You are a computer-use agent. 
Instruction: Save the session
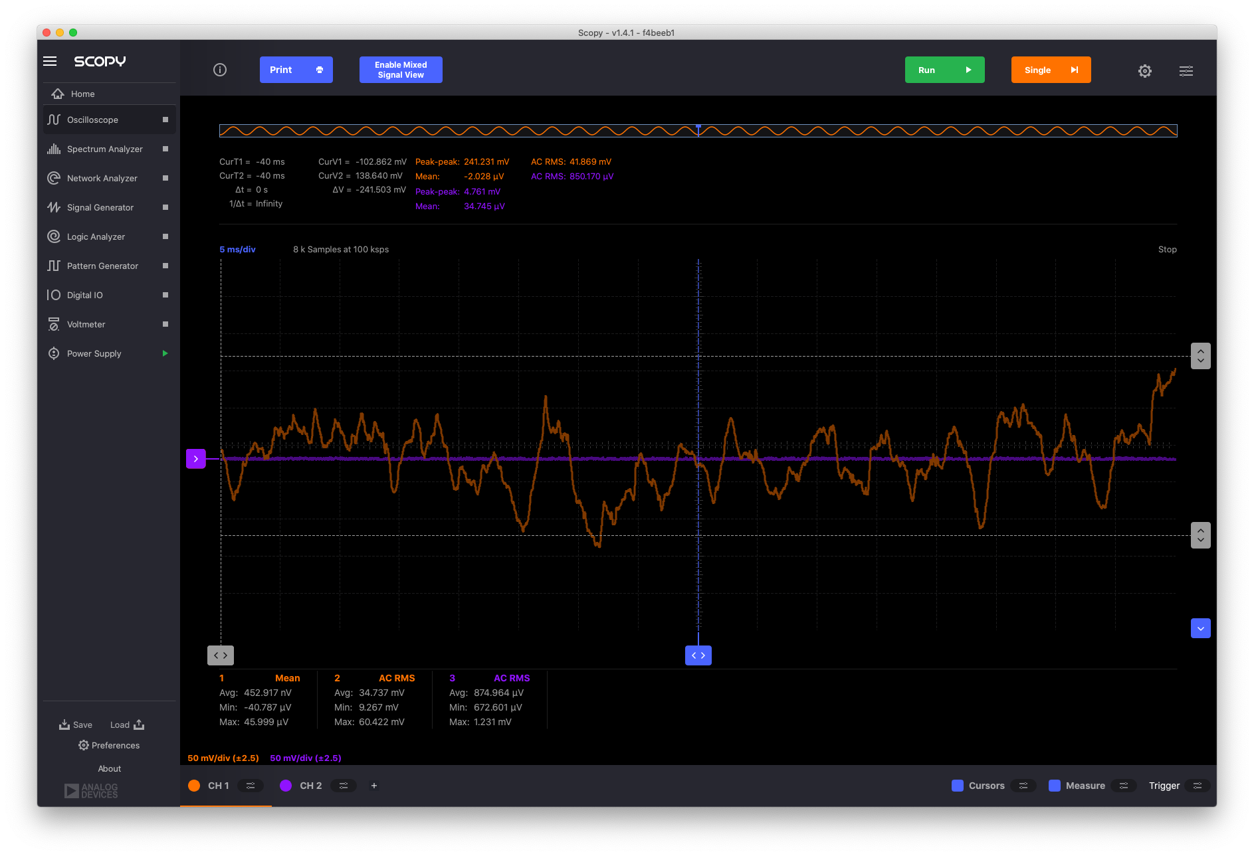76,725
